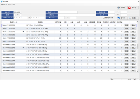
Task: Select product code cell 0669066000944
Action: click(x=9, y=61)
